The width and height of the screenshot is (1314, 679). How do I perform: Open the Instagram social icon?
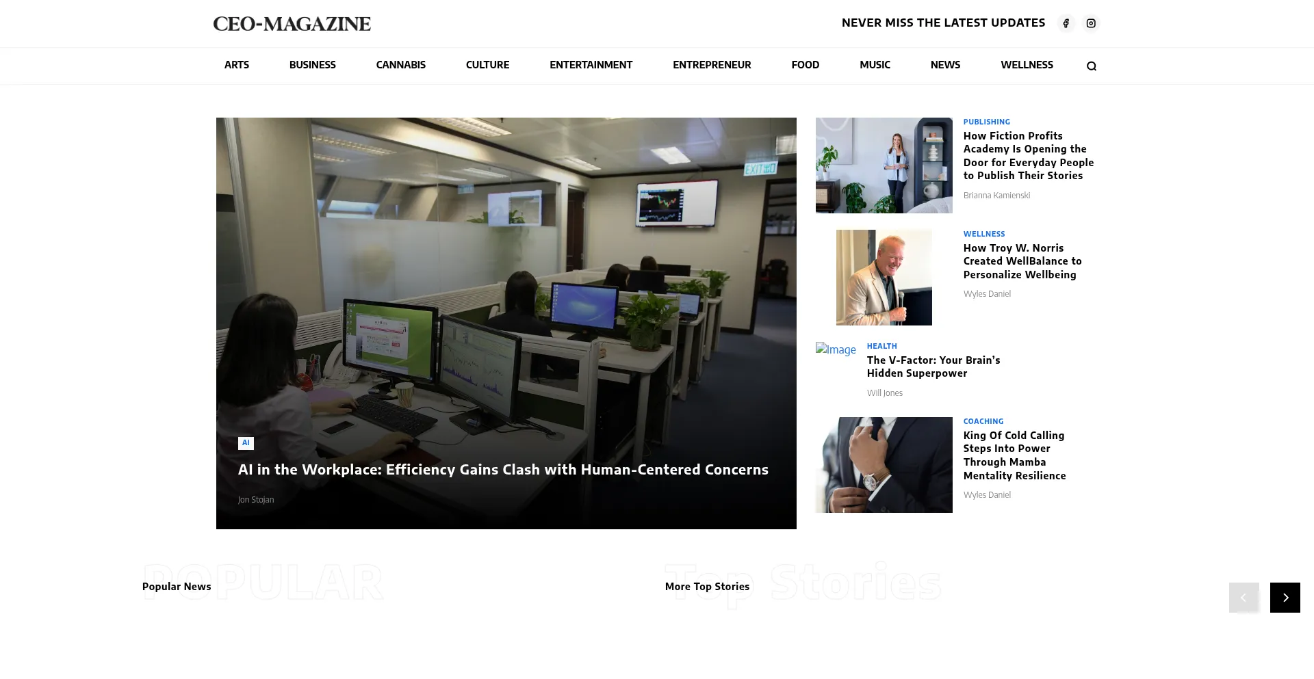pos(1091,23)
